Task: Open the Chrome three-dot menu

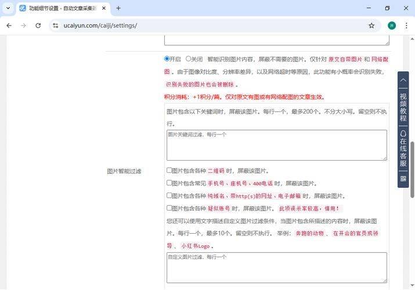Action: click(406, 26)
